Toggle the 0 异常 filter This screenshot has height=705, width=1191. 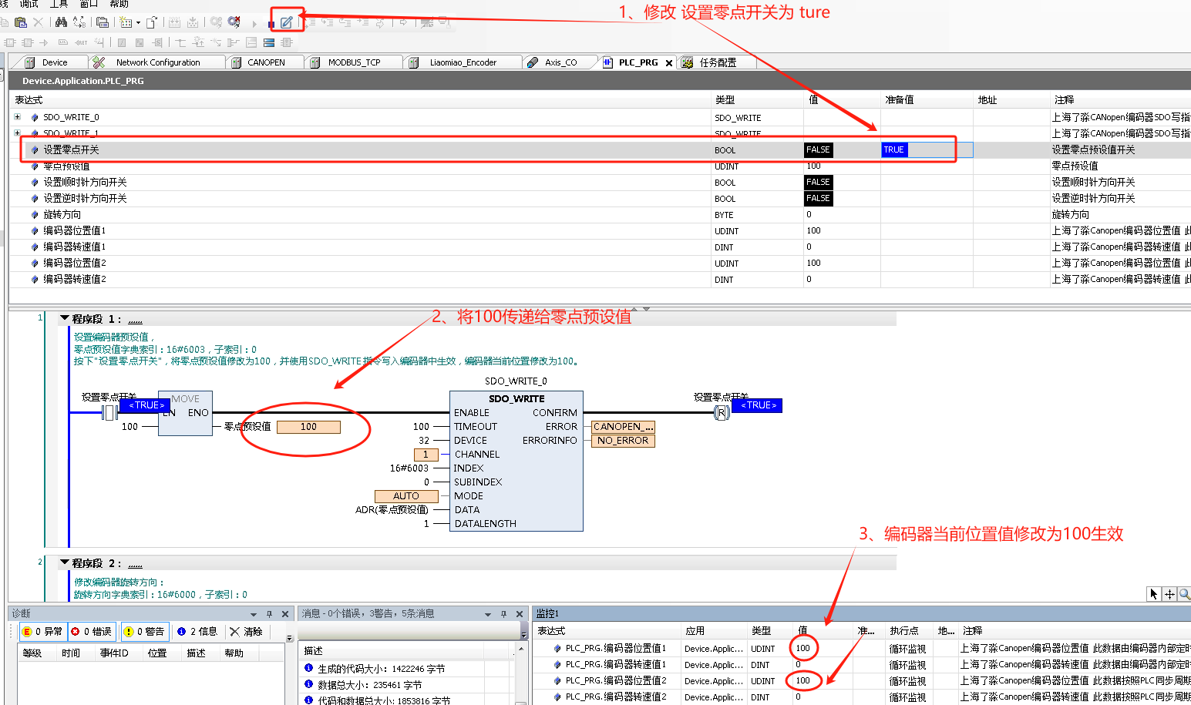(x=43, y=631)
